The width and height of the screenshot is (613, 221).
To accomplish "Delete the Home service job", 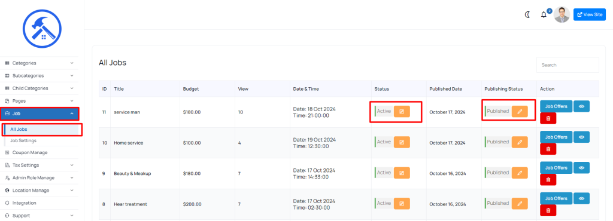I will coord(548,149).
